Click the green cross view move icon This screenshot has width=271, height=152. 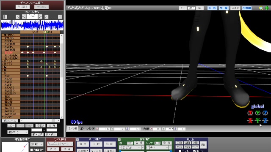(267, 8)
